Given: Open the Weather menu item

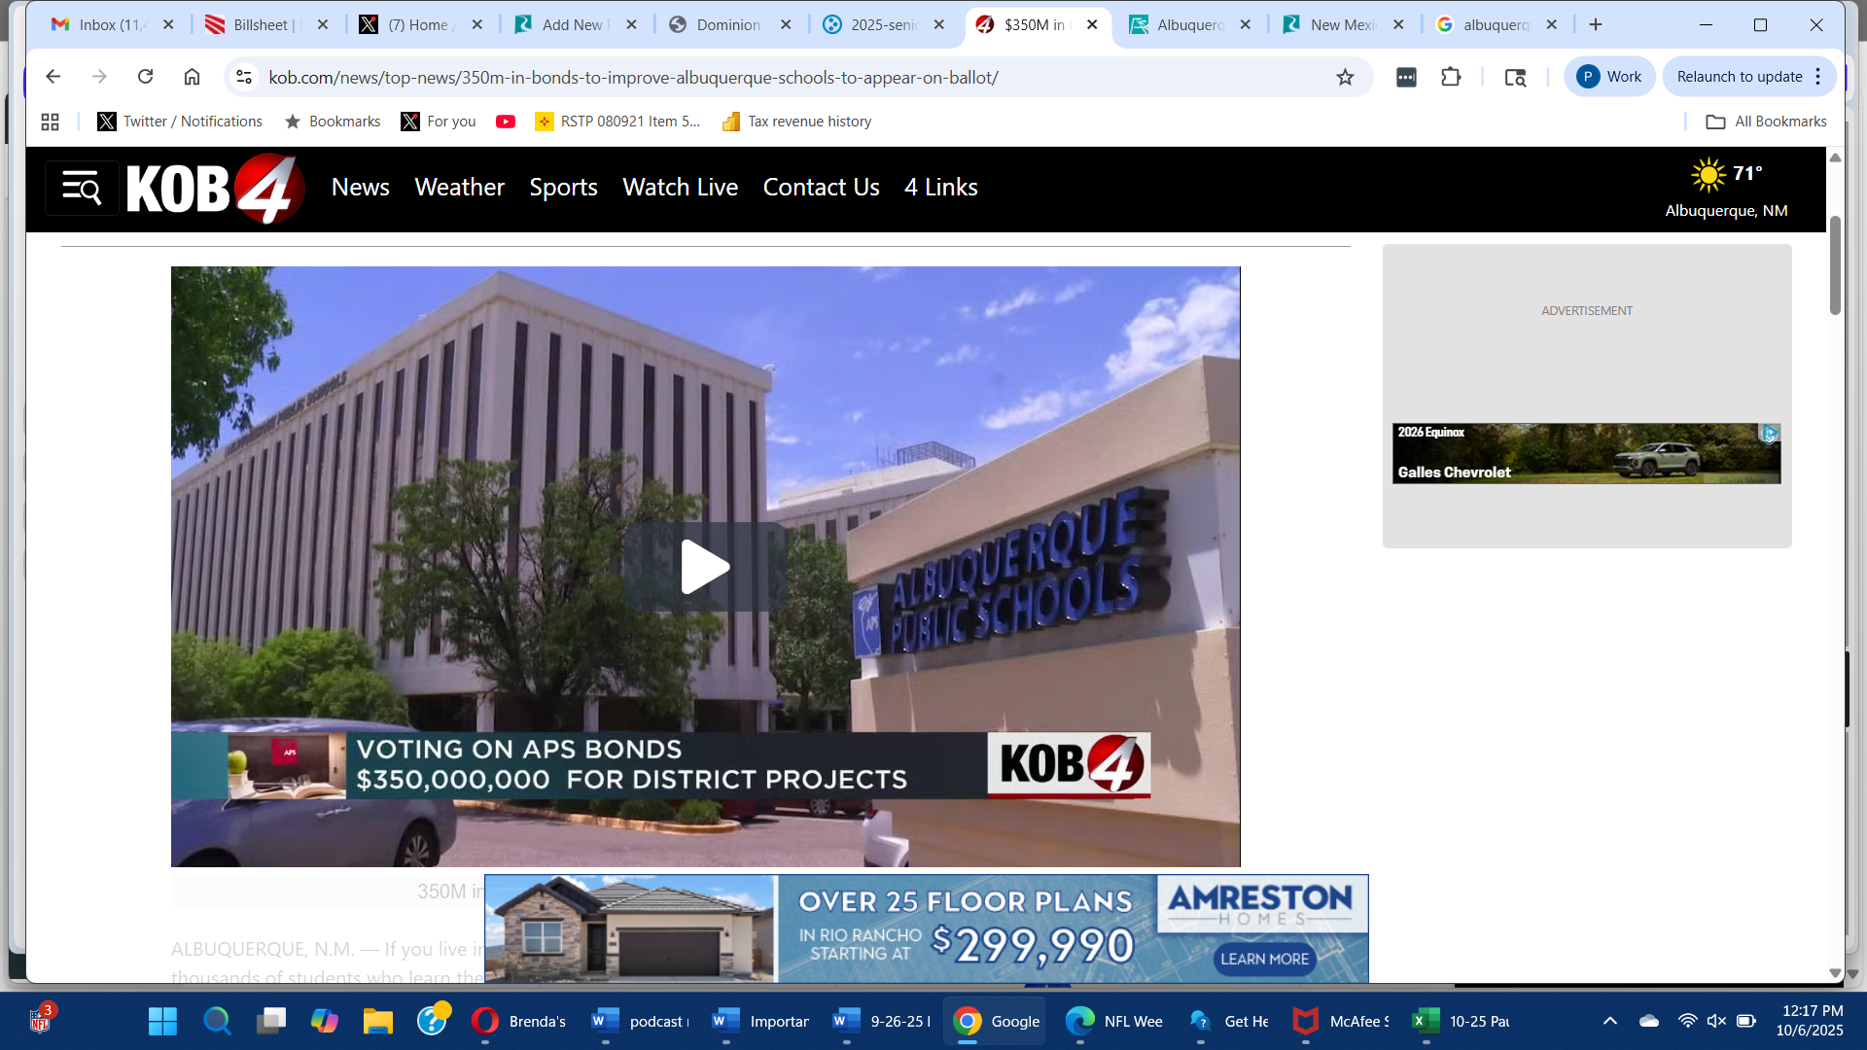Looking at the screenshot, I should pos(459,187).
